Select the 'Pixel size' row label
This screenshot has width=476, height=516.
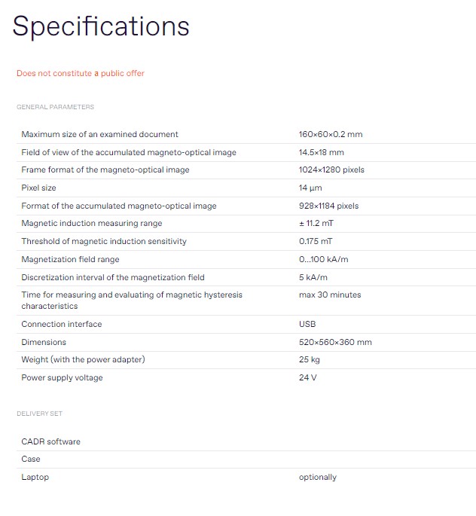click(38, 188)
